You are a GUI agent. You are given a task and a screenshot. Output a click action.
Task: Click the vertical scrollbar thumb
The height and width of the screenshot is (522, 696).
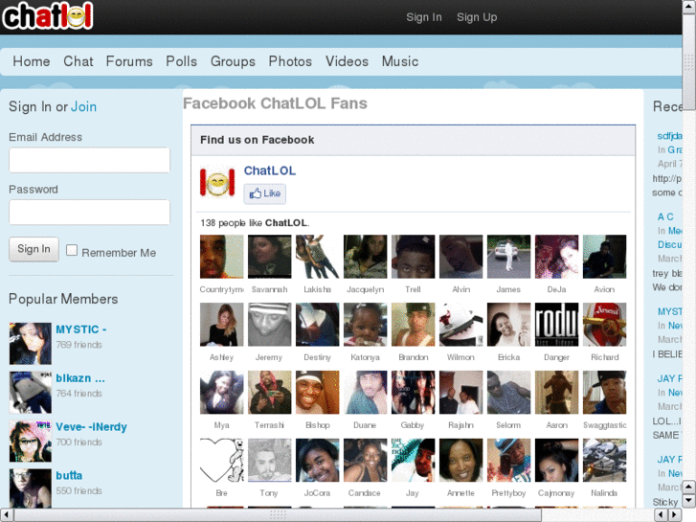689,62
